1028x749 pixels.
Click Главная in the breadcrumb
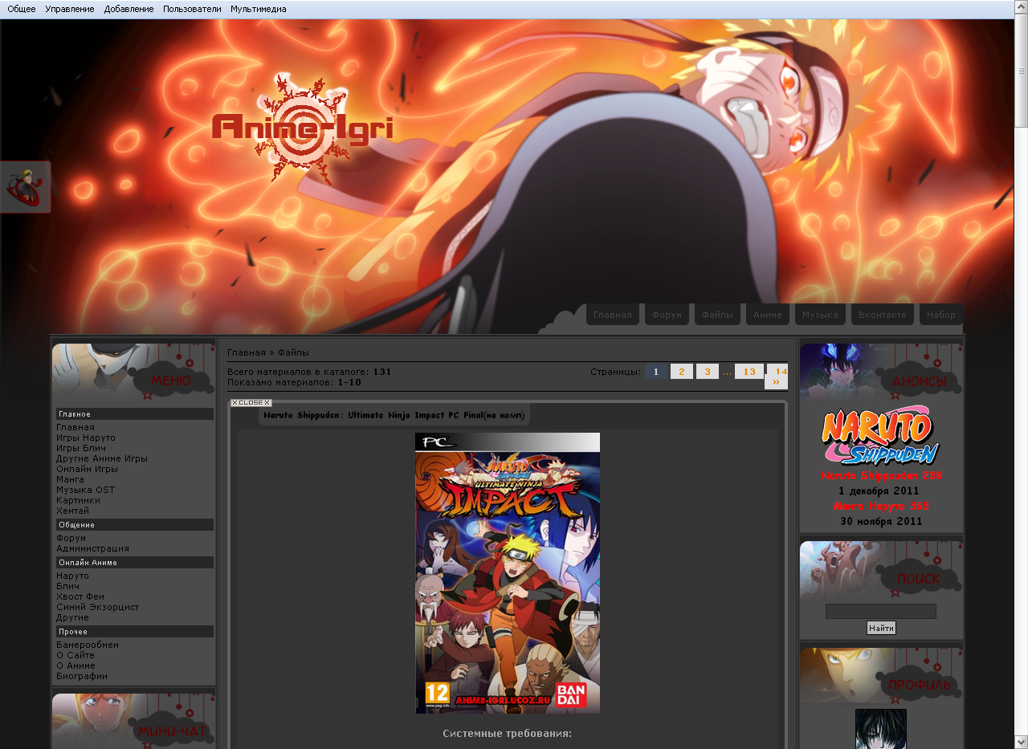click(246, 352)
